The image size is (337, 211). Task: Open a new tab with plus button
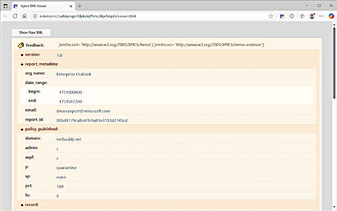[80, 6]
